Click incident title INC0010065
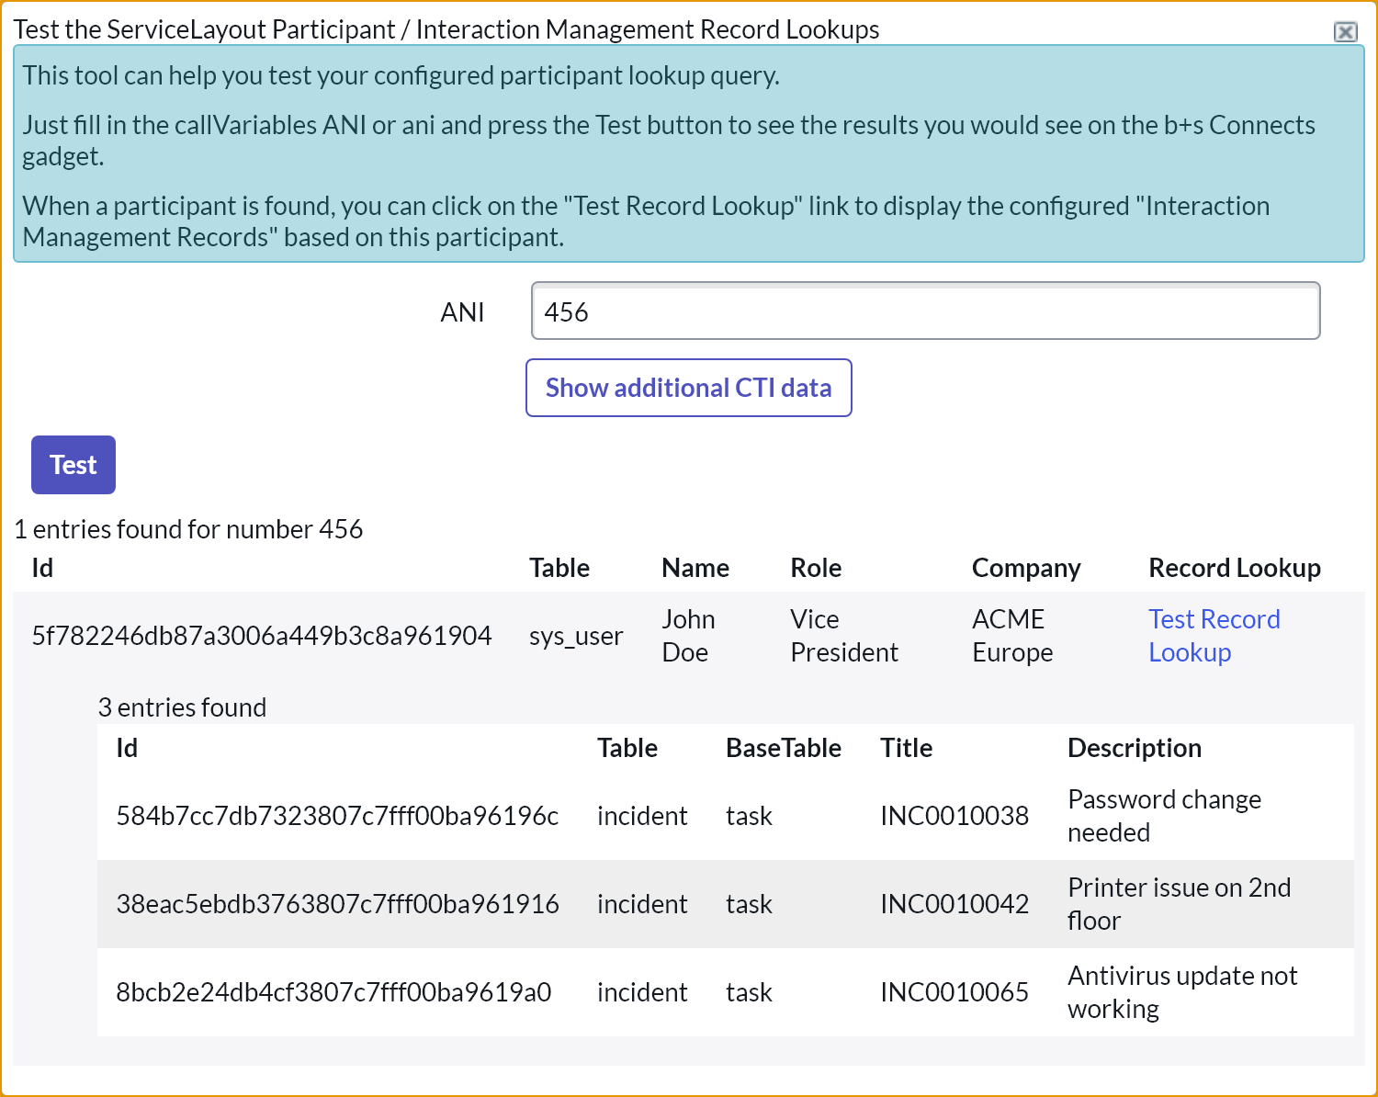Screen dimensions: 1378x1097 [954, 992]
